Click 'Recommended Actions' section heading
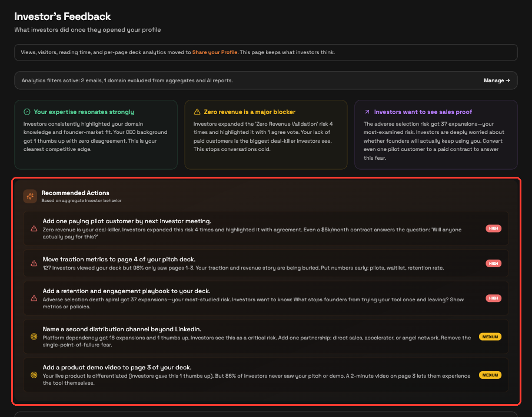This screenshot has width=532, height=417. click(75, 193)
